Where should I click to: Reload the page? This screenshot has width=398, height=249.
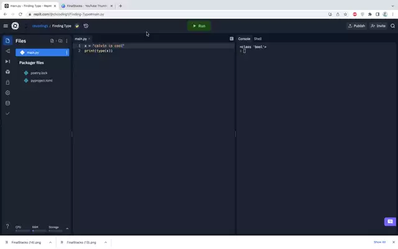21,14
